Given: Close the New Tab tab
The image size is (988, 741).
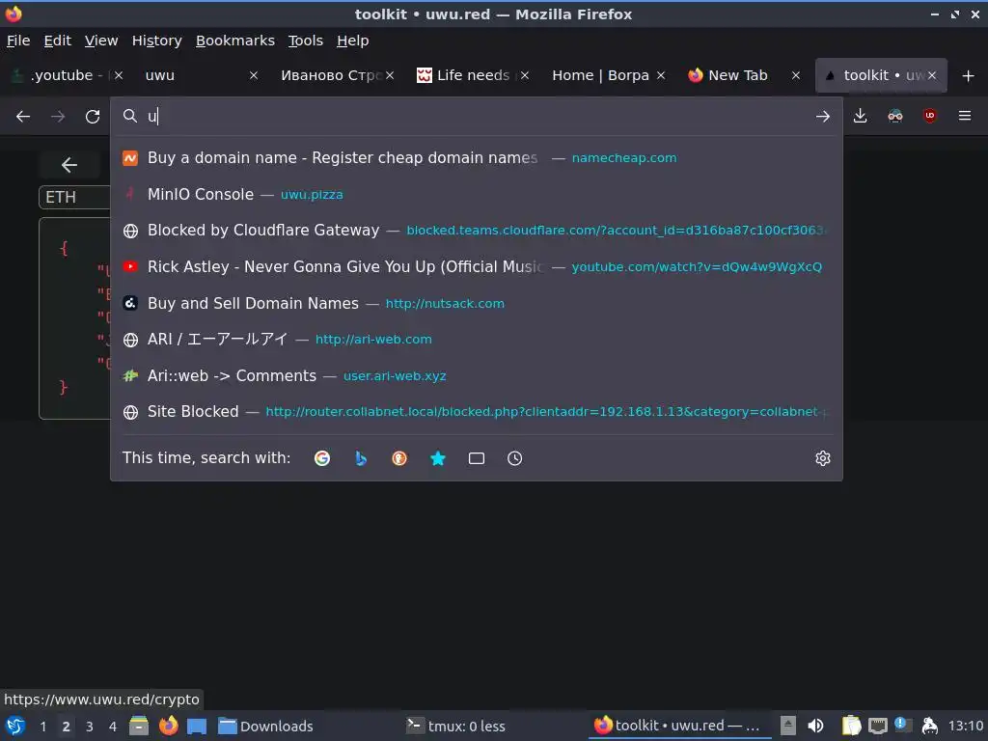Looking at the screenshot, I should 796,75.
